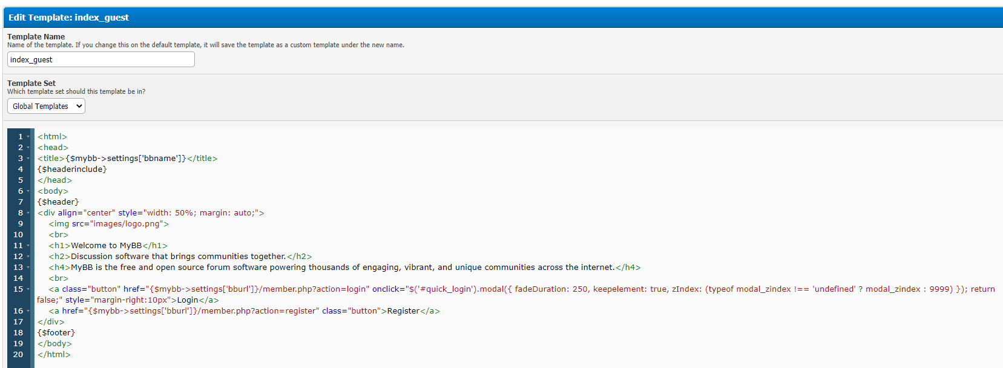1003x368 pixels.
Task: Collapse the body tag fold on line 6
Action: coord(28,191)
